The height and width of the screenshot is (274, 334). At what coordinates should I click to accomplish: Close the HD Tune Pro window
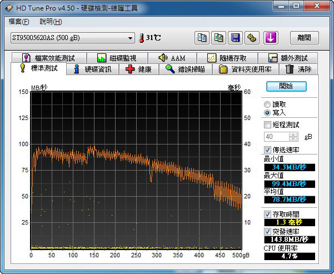coord(317,6)
